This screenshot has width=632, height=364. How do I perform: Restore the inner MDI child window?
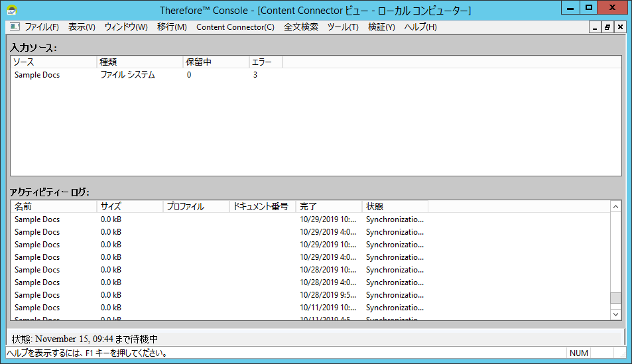coord(607,27)
